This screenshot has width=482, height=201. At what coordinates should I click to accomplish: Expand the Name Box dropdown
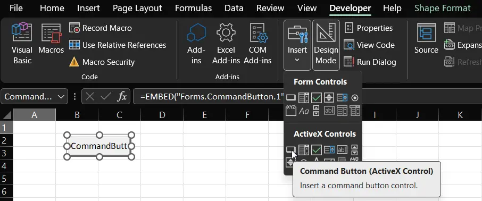click(x=61, y=97)
